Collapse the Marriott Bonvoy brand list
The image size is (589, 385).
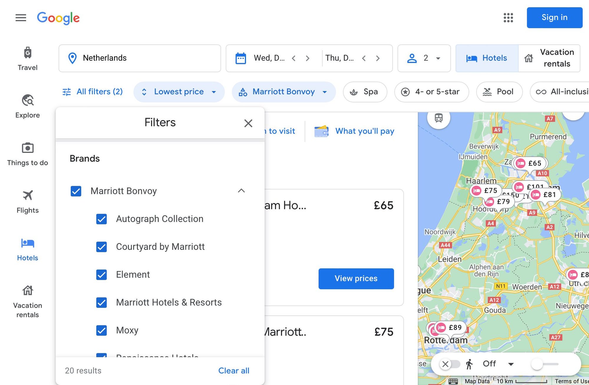(242, 191)
